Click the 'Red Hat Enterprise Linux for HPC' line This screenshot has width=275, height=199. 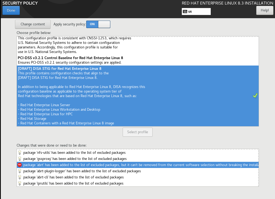point(45,114)
